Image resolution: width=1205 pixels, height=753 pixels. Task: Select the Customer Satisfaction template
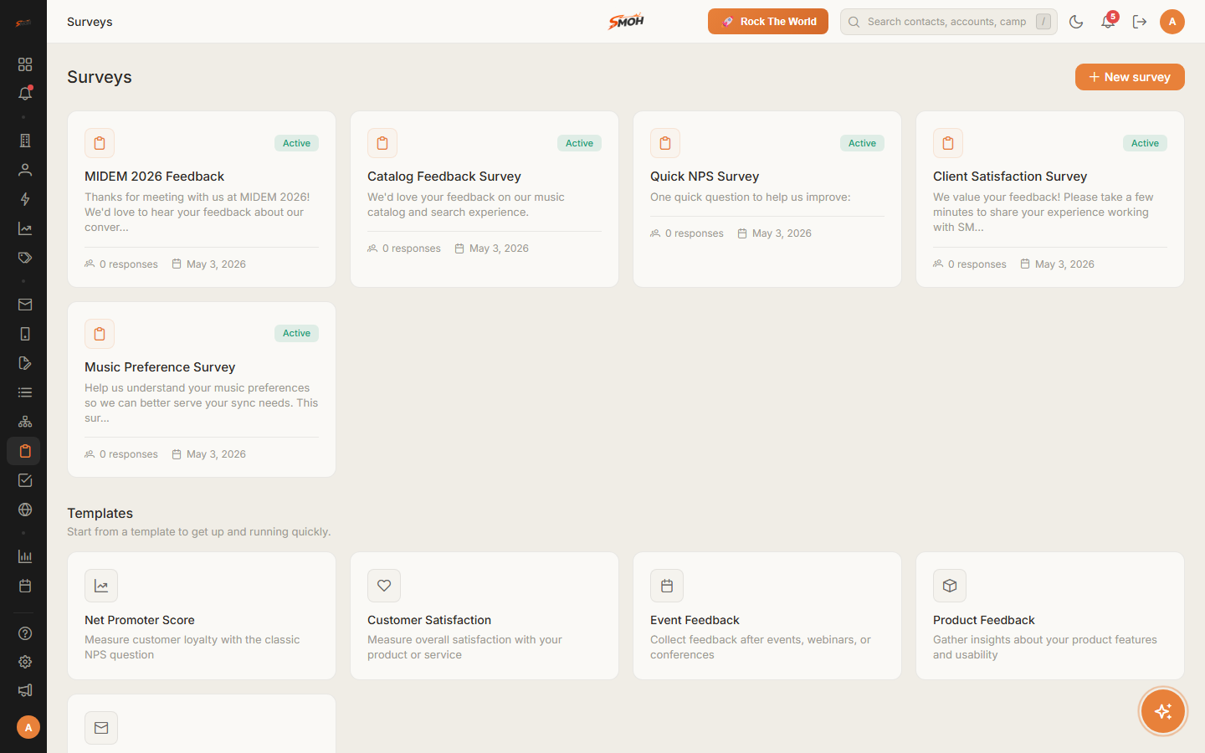tap(485, 616)
